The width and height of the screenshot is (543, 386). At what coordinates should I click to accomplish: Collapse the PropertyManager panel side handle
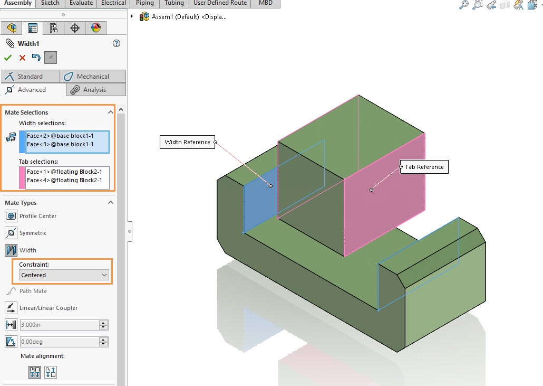coord(130,231)
